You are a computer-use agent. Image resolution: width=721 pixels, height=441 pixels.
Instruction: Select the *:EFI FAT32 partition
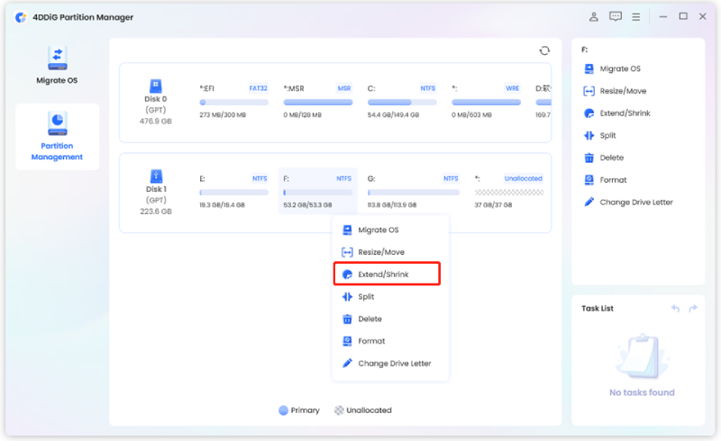(x=233, y=102)
